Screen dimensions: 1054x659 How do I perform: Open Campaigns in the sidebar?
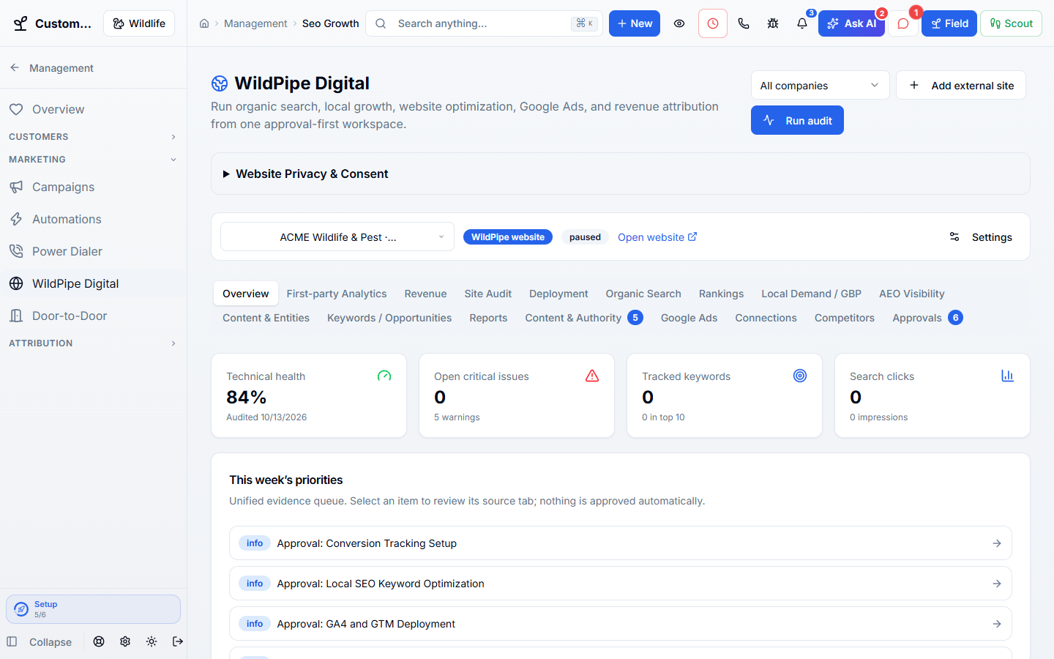[x=93, y=187]
